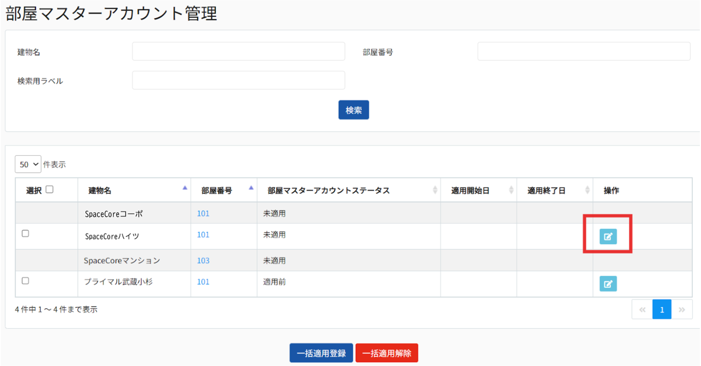Click the 検索 search button
This screenshot has width=701, height=366.
tap(353, 110)
